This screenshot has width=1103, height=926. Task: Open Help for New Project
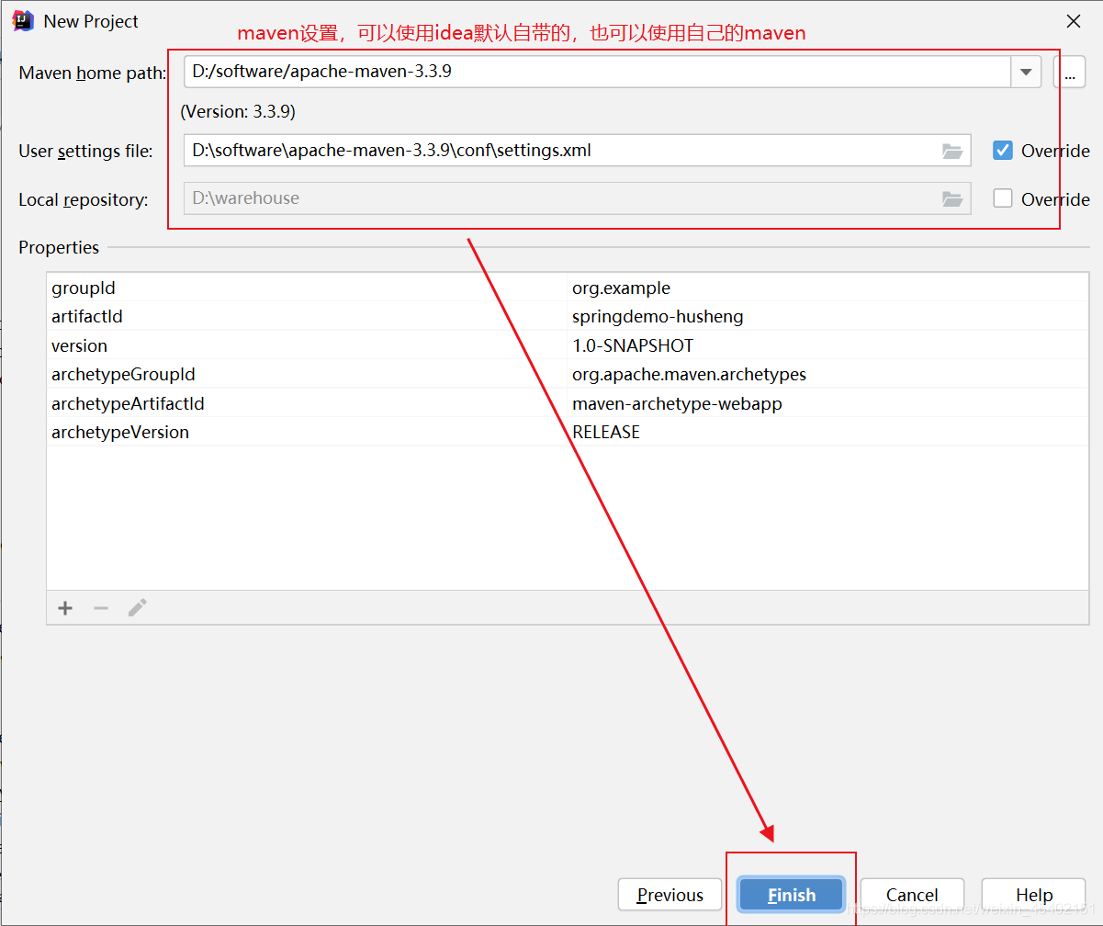[1034, 895]
